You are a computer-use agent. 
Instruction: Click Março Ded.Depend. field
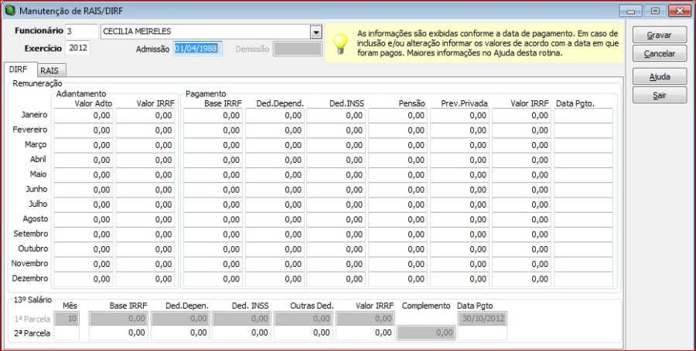coord(275,145)
